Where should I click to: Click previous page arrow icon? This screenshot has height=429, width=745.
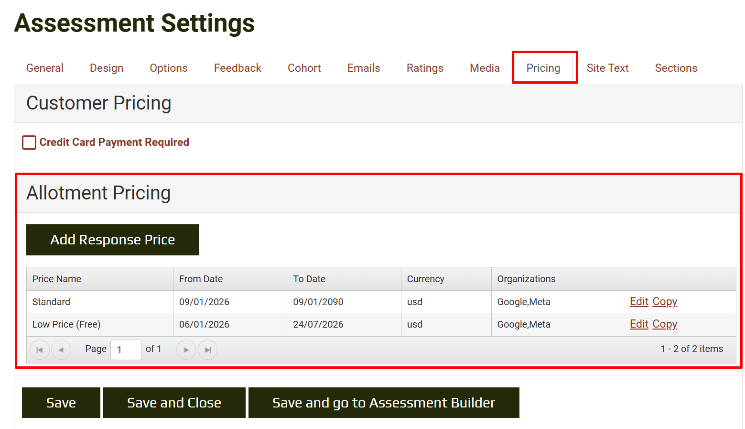(x=61, y=350)
